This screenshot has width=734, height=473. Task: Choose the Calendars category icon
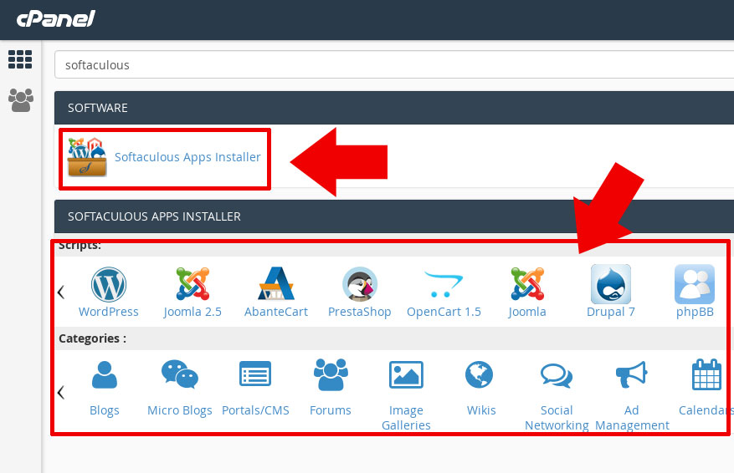point(707,374)
